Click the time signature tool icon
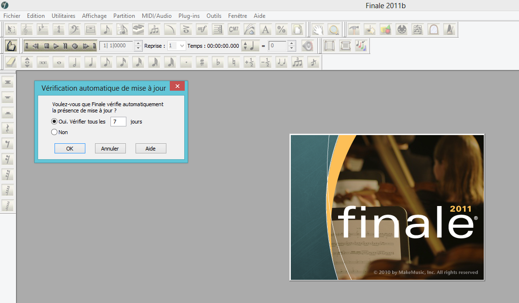519x303 pixels. (x=58, y=29)
